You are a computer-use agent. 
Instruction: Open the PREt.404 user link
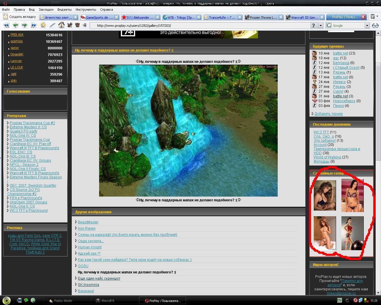pyautogui.click(x=17, y=35)
